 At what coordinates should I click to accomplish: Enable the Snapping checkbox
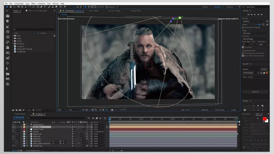(107, 7)
